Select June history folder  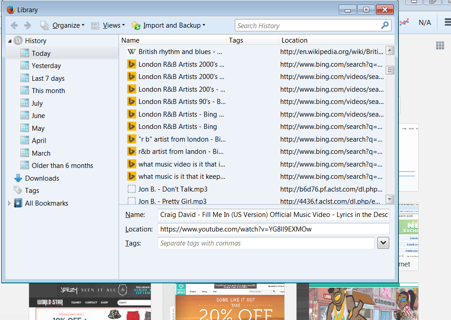[x=62, y=116]
